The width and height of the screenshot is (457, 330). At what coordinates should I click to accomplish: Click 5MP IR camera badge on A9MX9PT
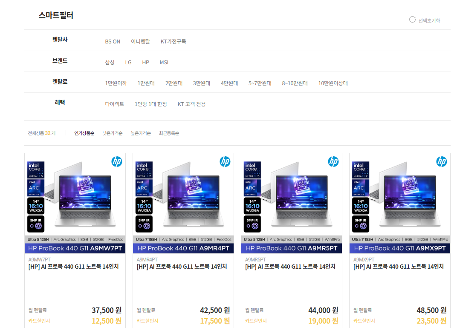point(361,224)
